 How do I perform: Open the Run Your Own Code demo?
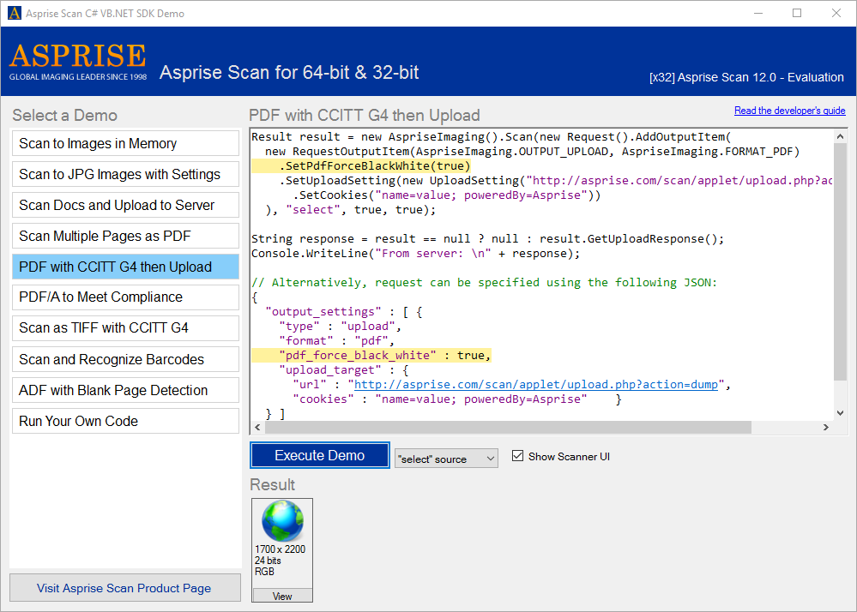point(124,421)
